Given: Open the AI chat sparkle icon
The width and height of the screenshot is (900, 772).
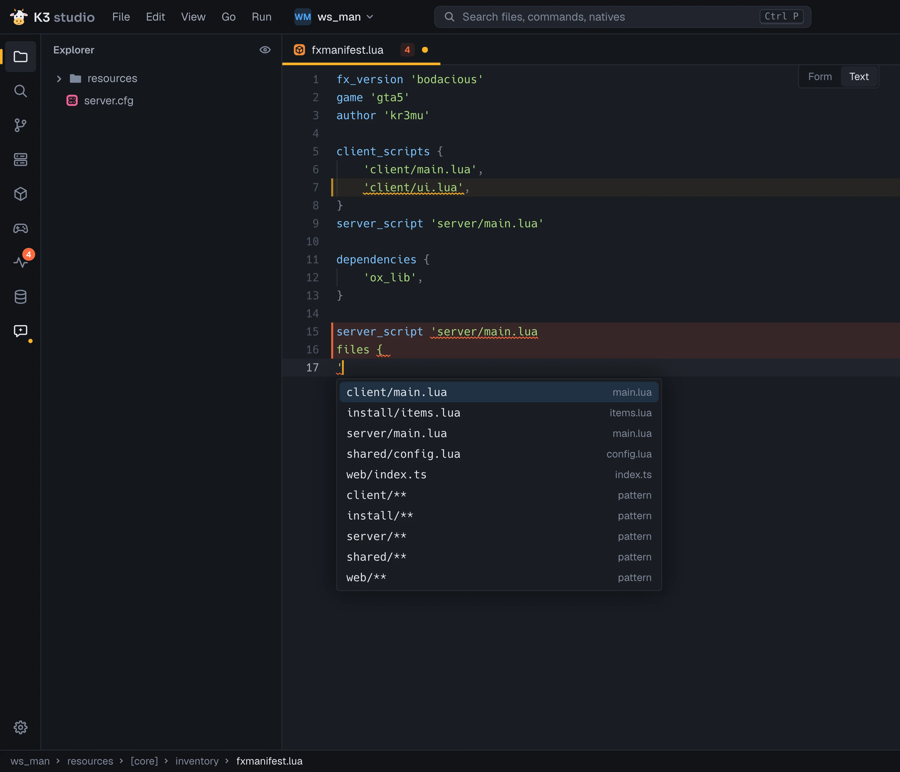Looking at the screenshot, I should (x=20, y=331).
